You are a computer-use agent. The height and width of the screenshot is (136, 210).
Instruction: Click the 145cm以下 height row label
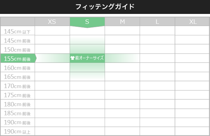(x=18, y=31)
